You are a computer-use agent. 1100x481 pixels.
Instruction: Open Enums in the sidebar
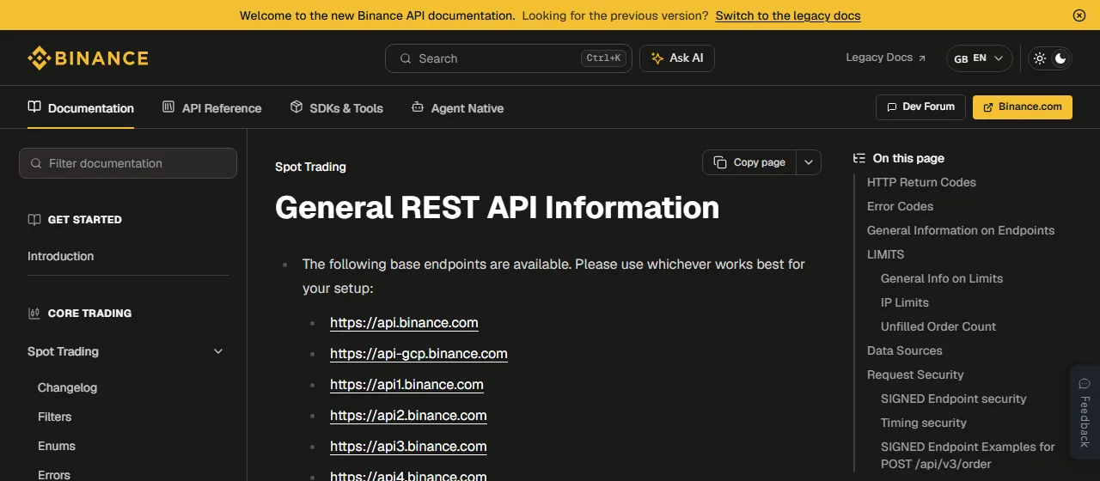pos(57,446)
